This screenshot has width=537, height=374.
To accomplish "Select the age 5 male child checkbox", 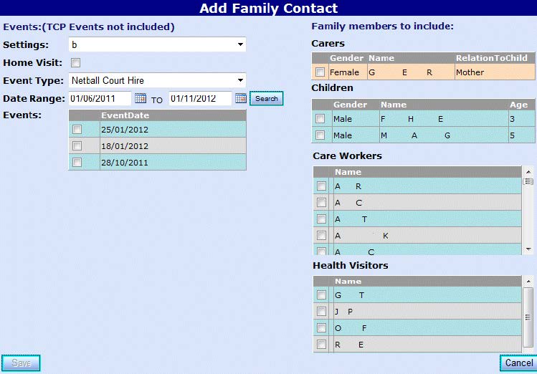I will [x=320, y=135].
